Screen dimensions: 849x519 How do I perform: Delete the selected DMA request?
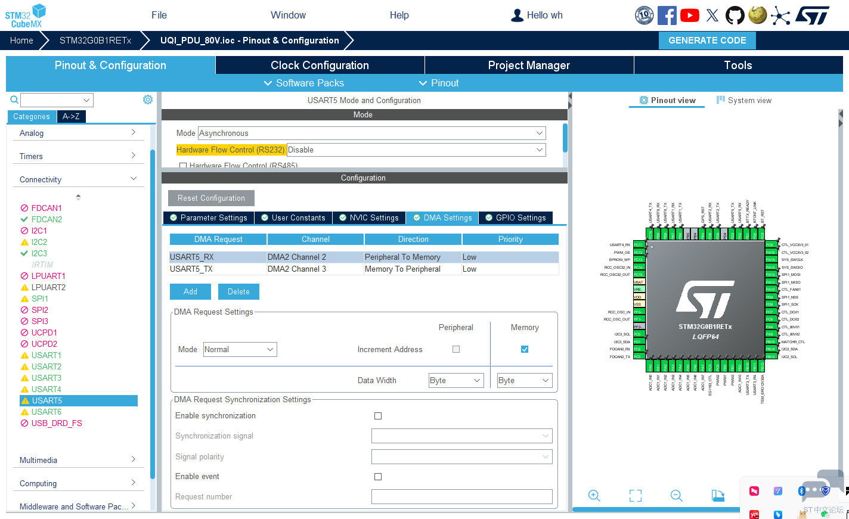pos(238,292)
